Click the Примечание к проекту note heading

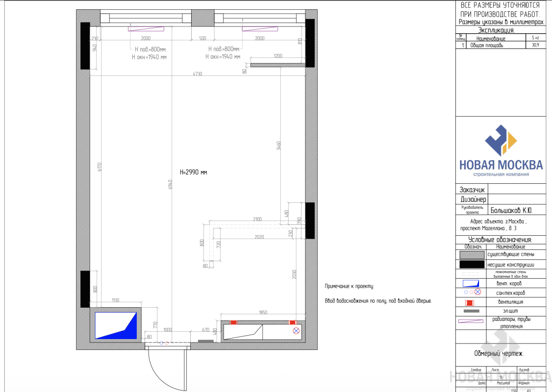tap(349, 286)
